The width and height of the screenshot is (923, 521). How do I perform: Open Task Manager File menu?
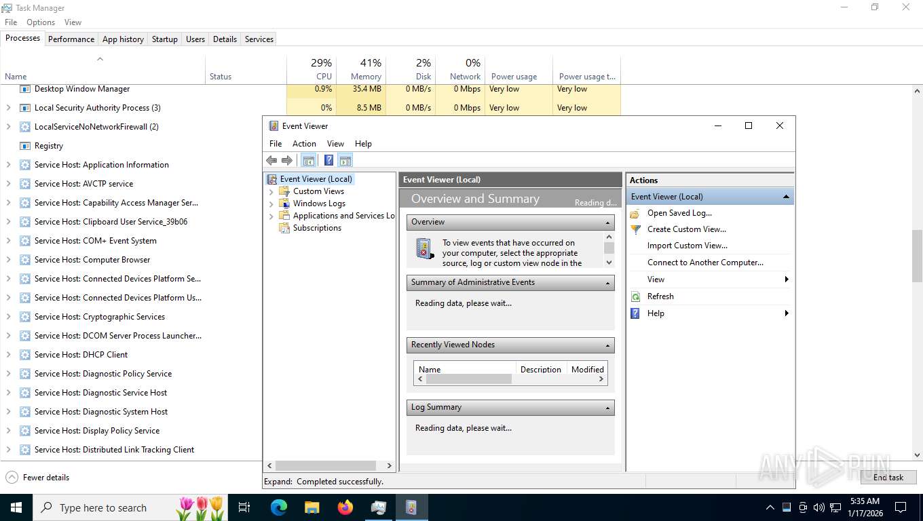(x=11, y=22)
